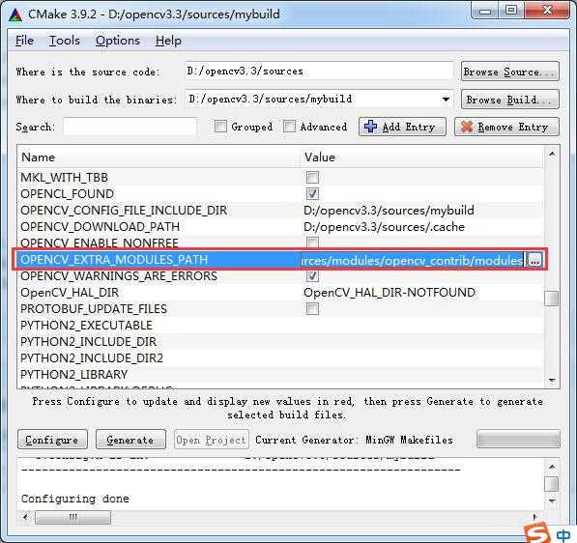Image resolution: width=577 pixels, height=543 pixels.
Task: Click the blue plus Add Entry button
Action: [x=402, y=127]
